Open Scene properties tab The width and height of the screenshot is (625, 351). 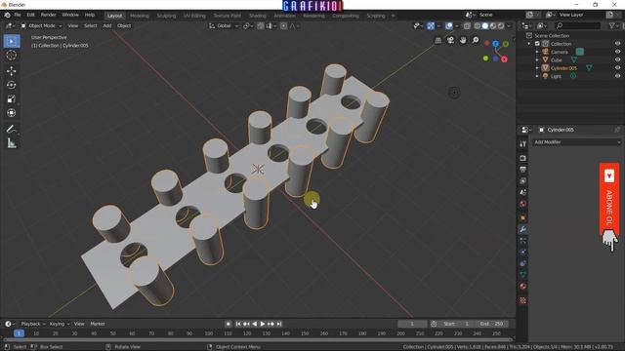[523, 192]
